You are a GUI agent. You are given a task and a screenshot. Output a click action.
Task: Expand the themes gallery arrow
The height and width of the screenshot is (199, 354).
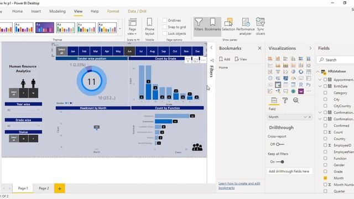tap(120, 28)
